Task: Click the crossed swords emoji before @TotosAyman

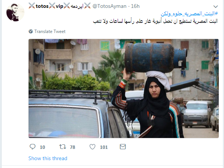Action: point(87,6)
